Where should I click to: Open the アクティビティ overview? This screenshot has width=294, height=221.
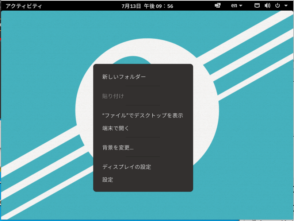(24, 6)
